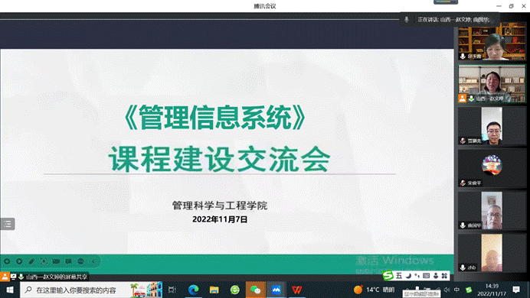Advance to the next slide in the presentation toolbar

coord(19,261)
